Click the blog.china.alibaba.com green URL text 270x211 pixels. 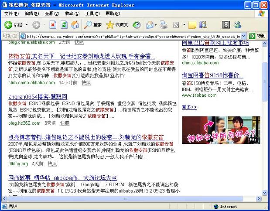[x=31, y=42]
